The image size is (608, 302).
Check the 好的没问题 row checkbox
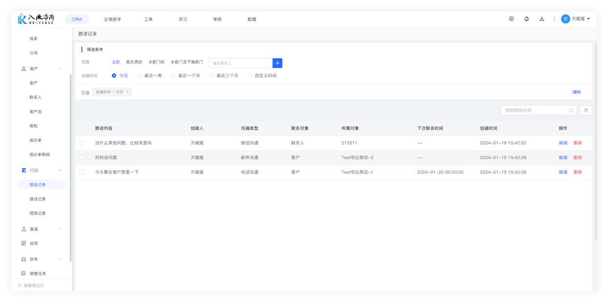[x=81, y=157]
